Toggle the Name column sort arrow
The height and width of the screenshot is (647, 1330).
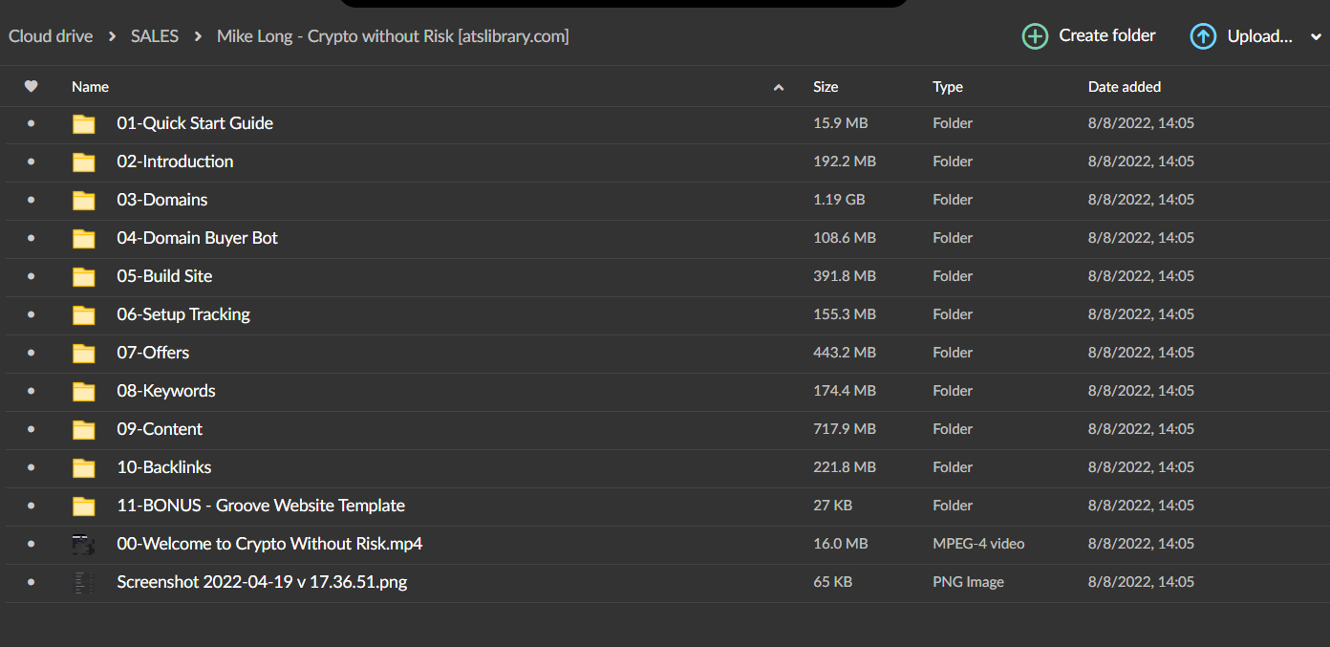779,87
